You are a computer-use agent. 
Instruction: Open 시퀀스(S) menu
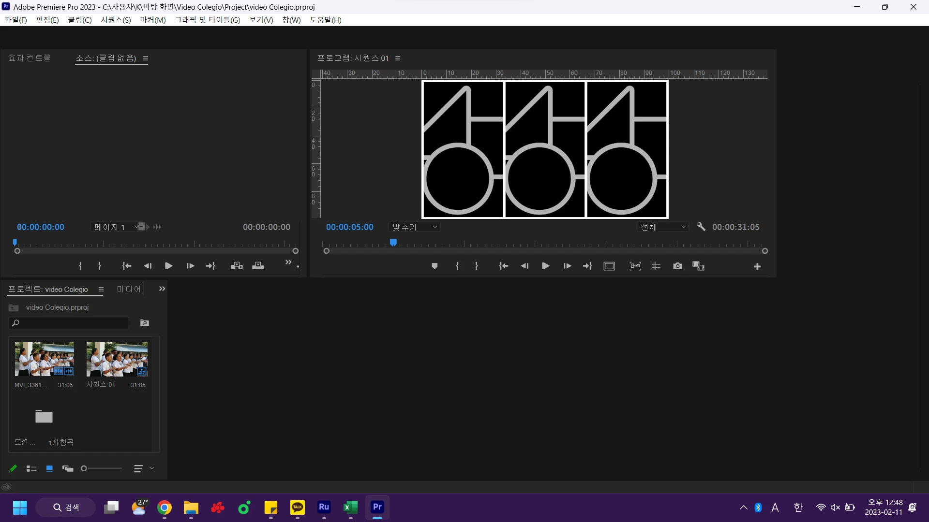click(x=116, y=20)
